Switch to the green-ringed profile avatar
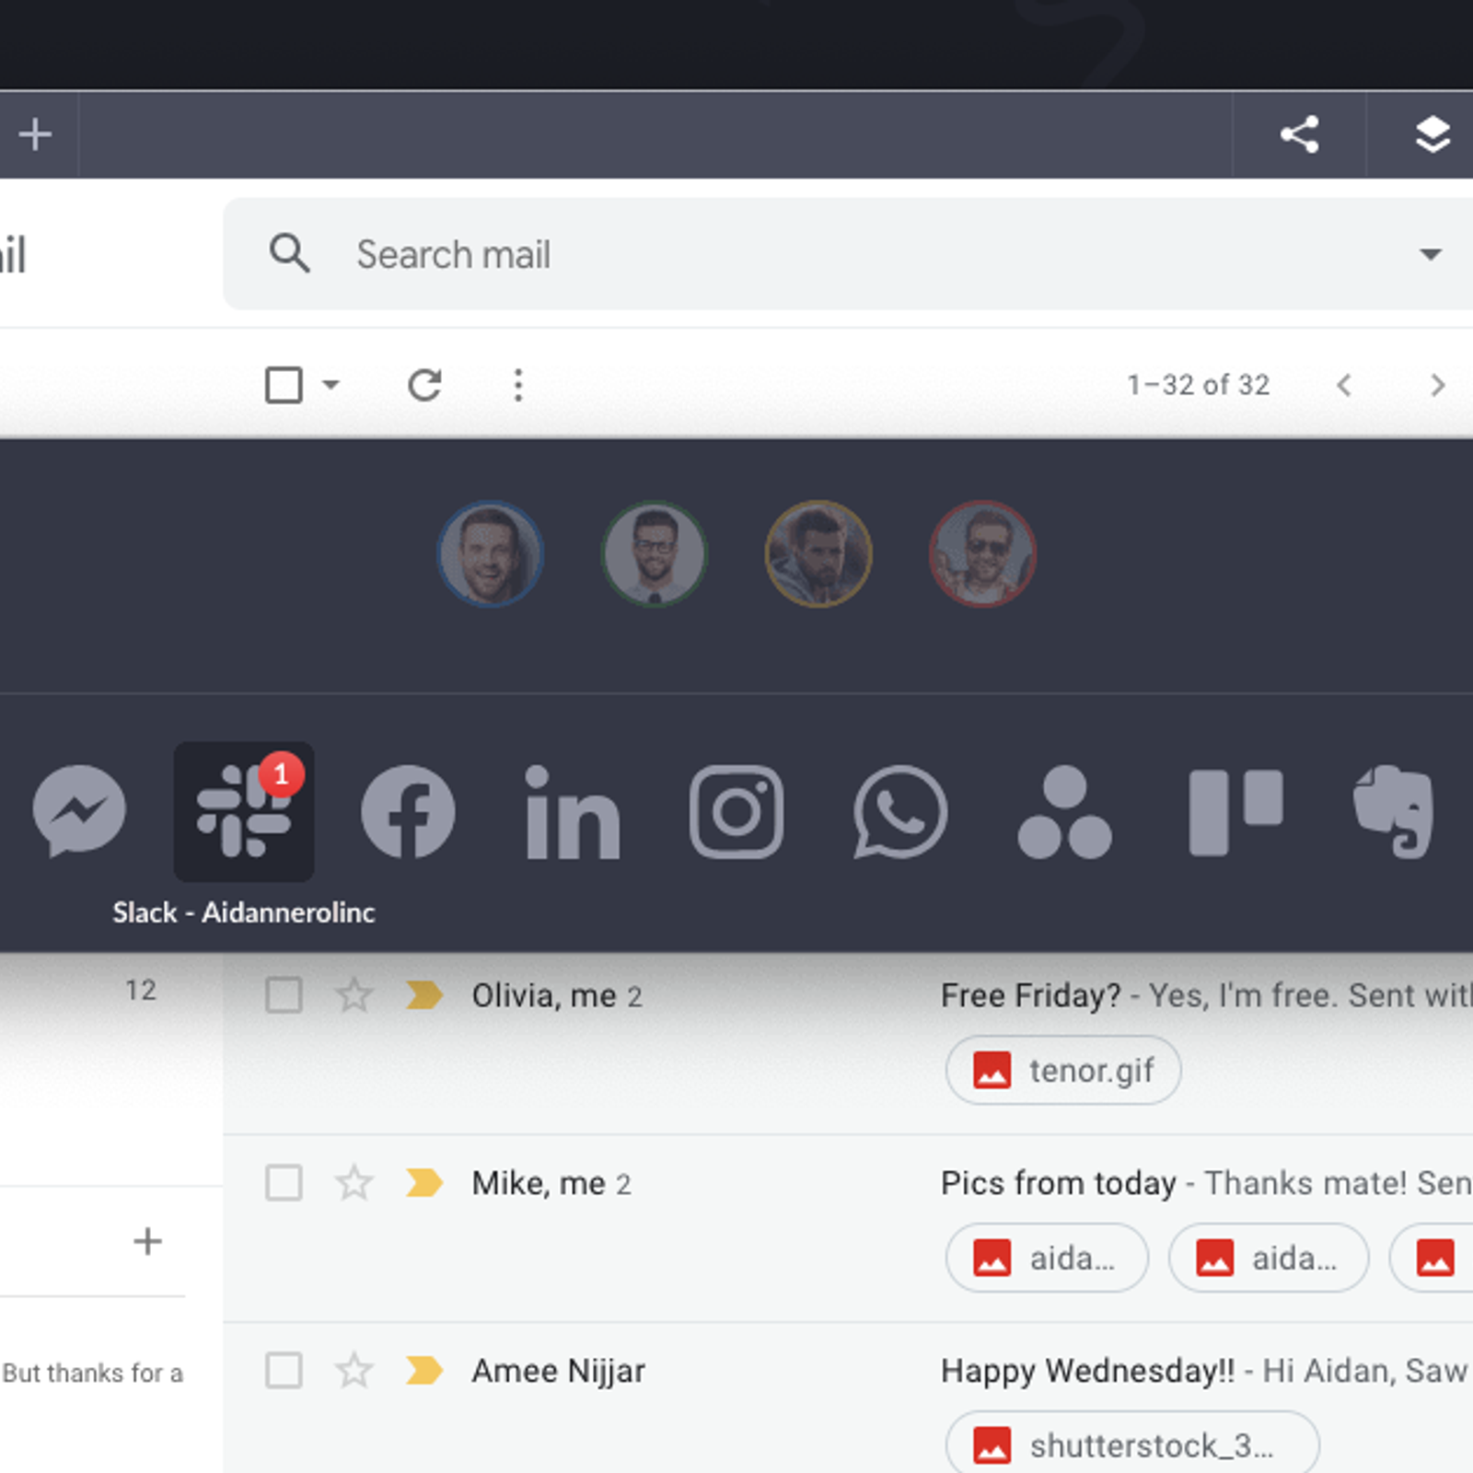 pyautogui.click(x=654, y=553)
